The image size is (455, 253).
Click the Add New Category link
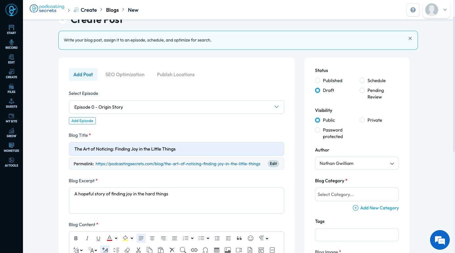point(376,208)
